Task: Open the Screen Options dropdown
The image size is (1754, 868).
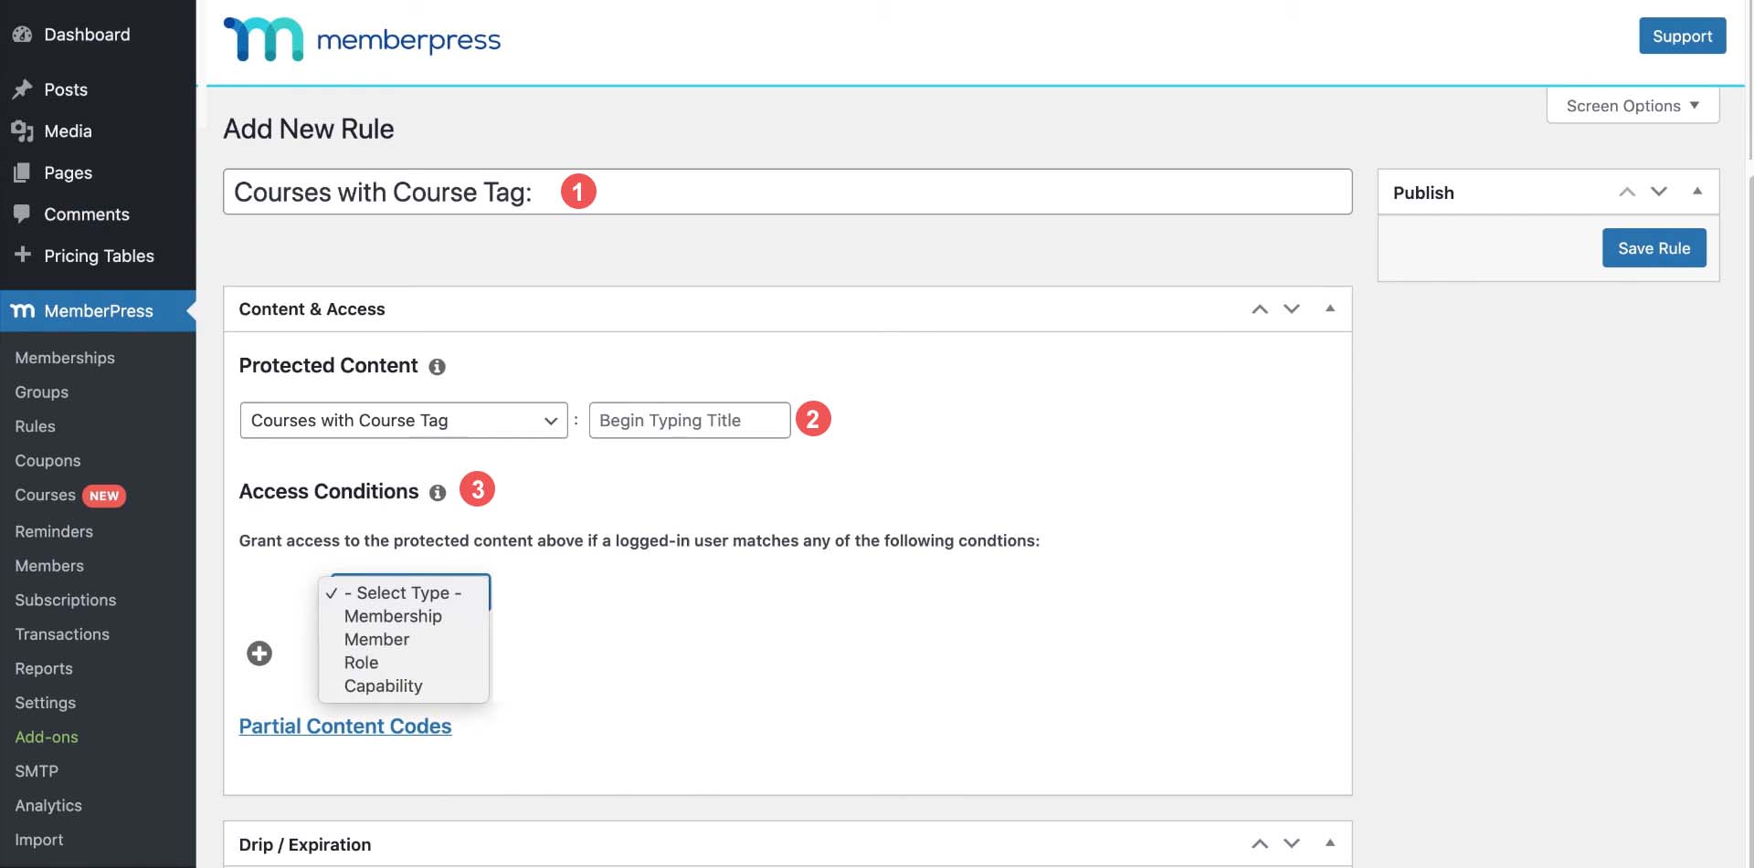Action: (x=1632, y=106)
